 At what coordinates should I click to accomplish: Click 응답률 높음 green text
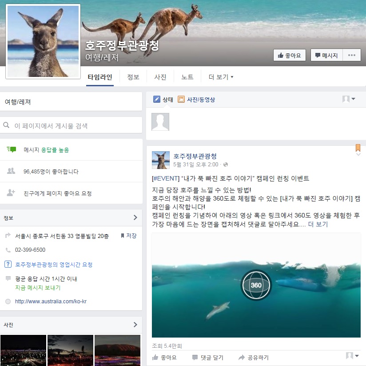[x=55, y=150]
